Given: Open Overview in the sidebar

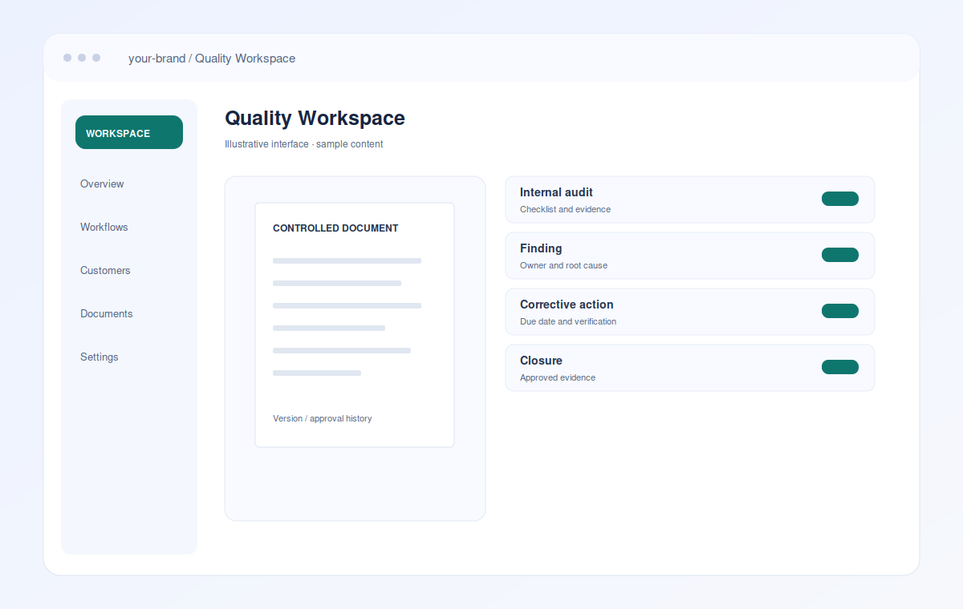Looking at the screenshot, I should [x=102, y=184].
